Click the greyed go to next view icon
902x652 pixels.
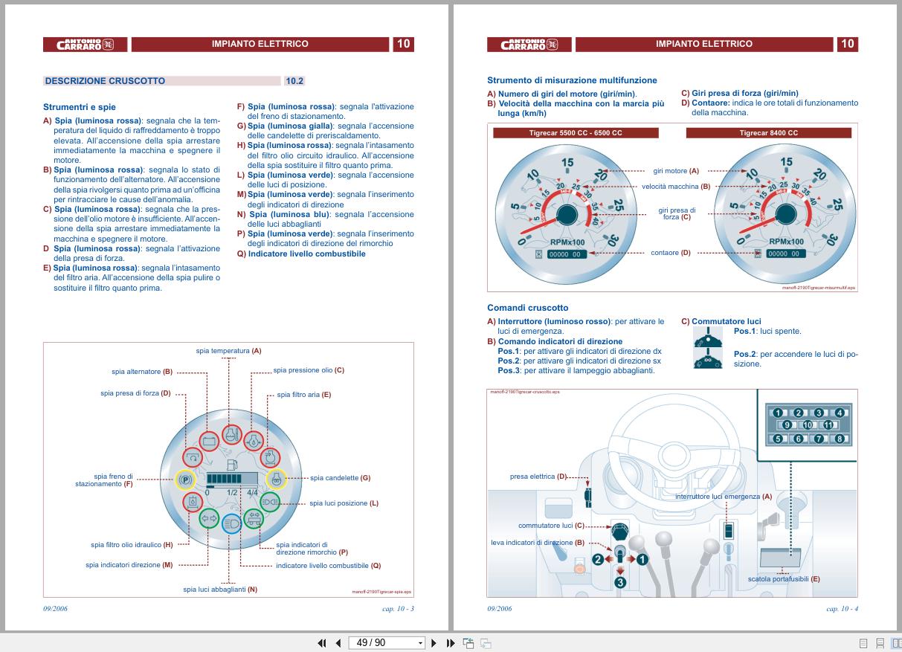[x=486, y=643]
